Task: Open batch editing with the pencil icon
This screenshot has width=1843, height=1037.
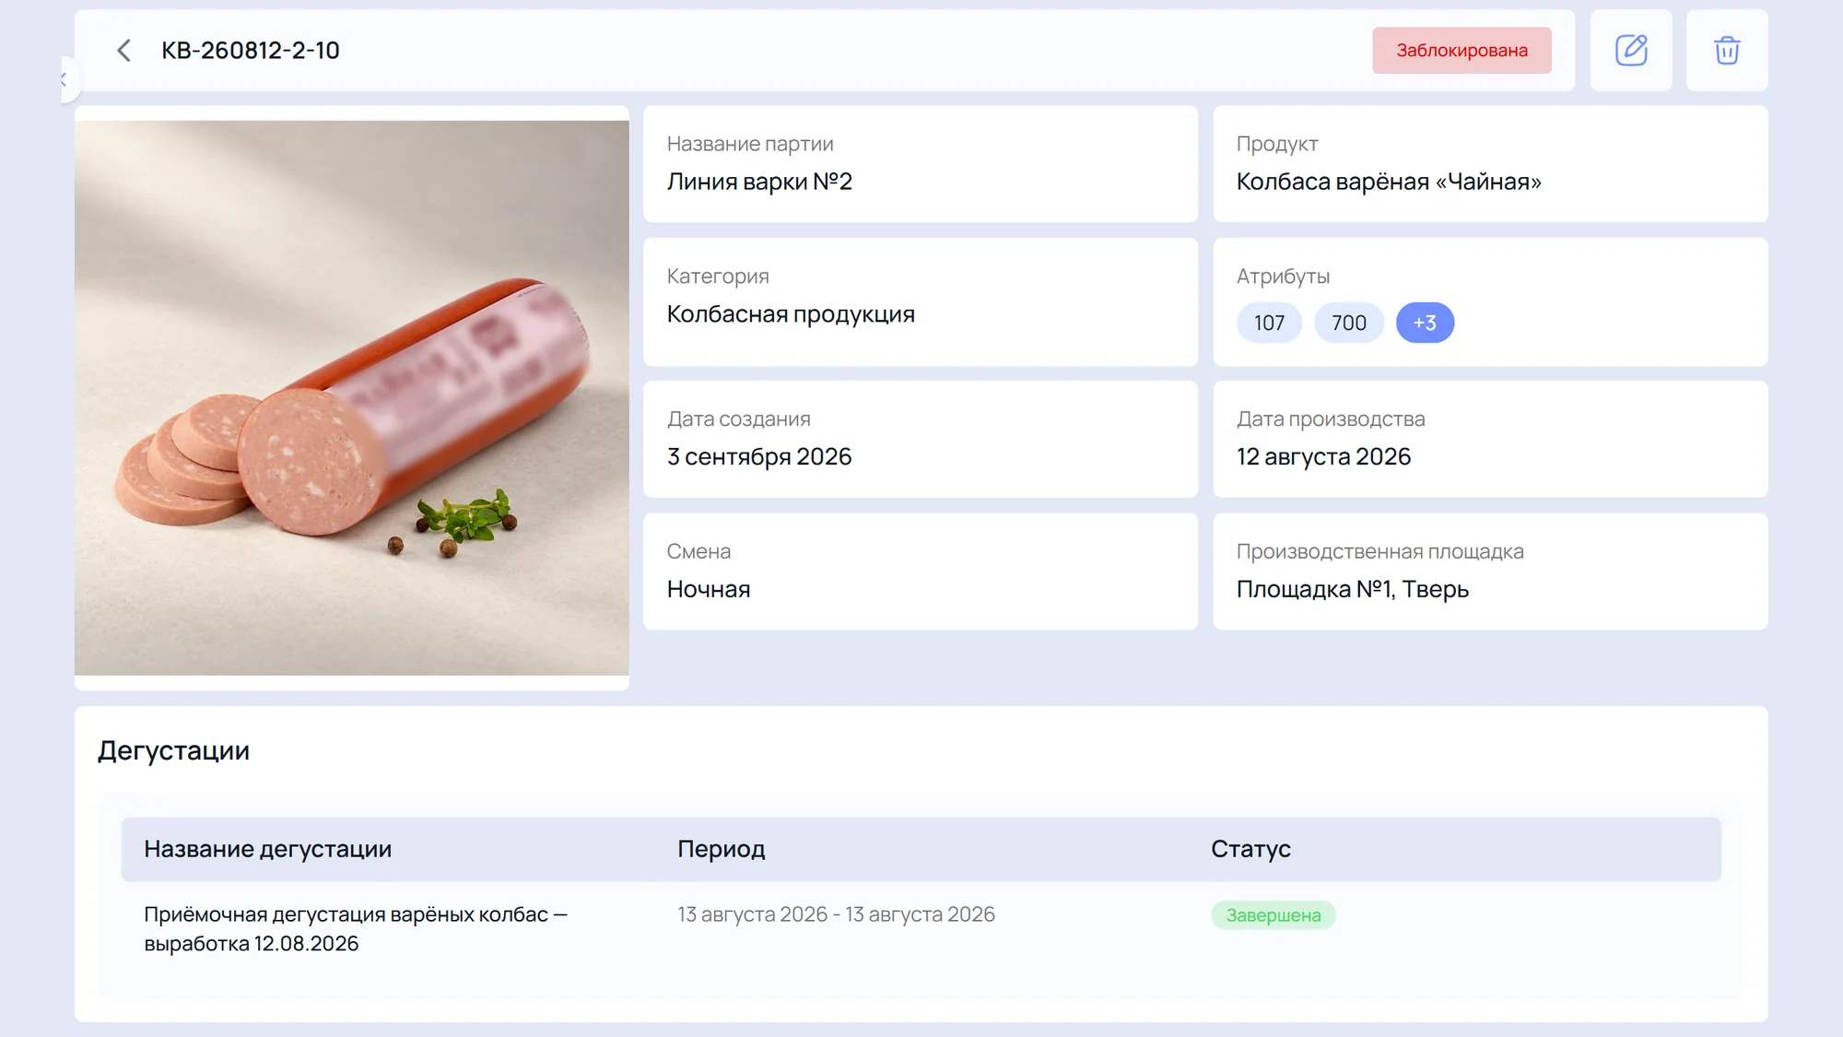Action: (x=1631, y=50)
